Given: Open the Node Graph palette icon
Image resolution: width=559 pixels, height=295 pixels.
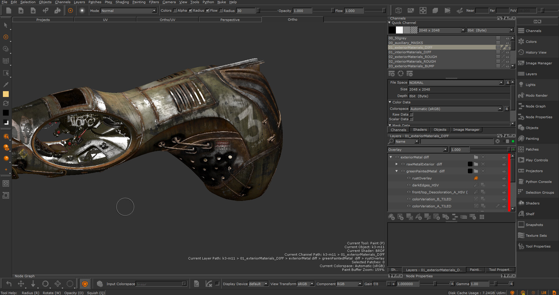Looking at the screenshot, I should point(521,106).
